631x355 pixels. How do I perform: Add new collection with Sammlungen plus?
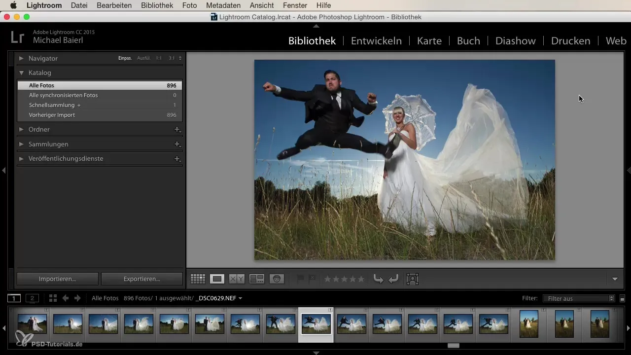(177, 144)
